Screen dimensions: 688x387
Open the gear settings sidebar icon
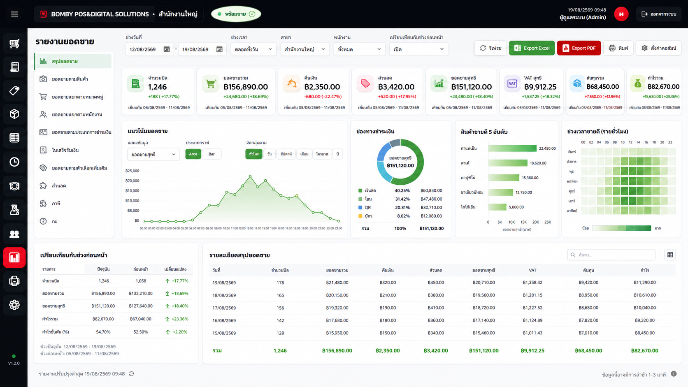pos(14,305)
